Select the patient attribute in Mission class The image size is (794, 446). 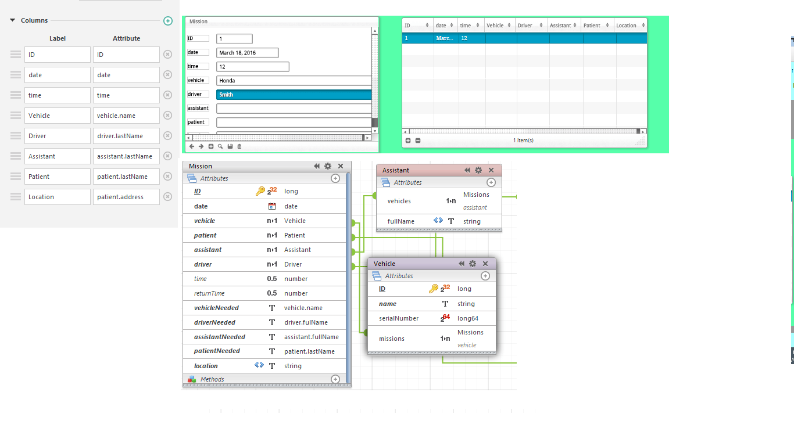[x=264, y=235]
